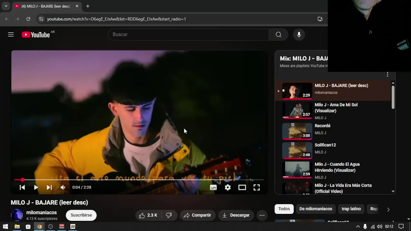
Task: Go back in the browser
Action: (x=7, y=19)
